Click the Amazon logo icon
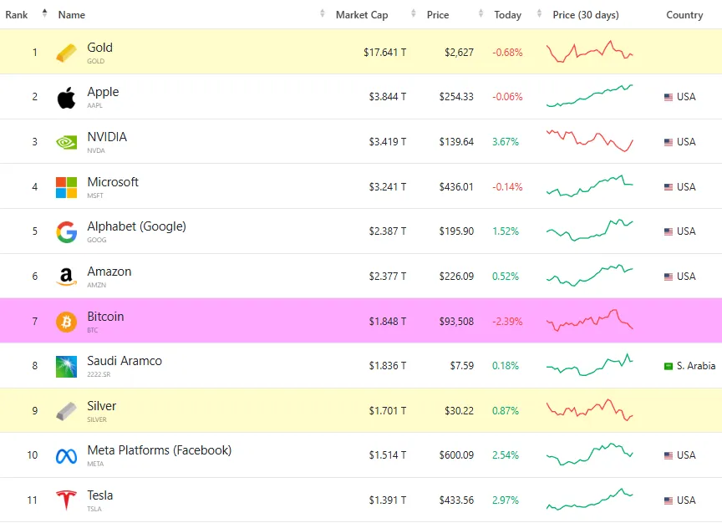This screenshot has width=722, height=523. click(66, 277)
